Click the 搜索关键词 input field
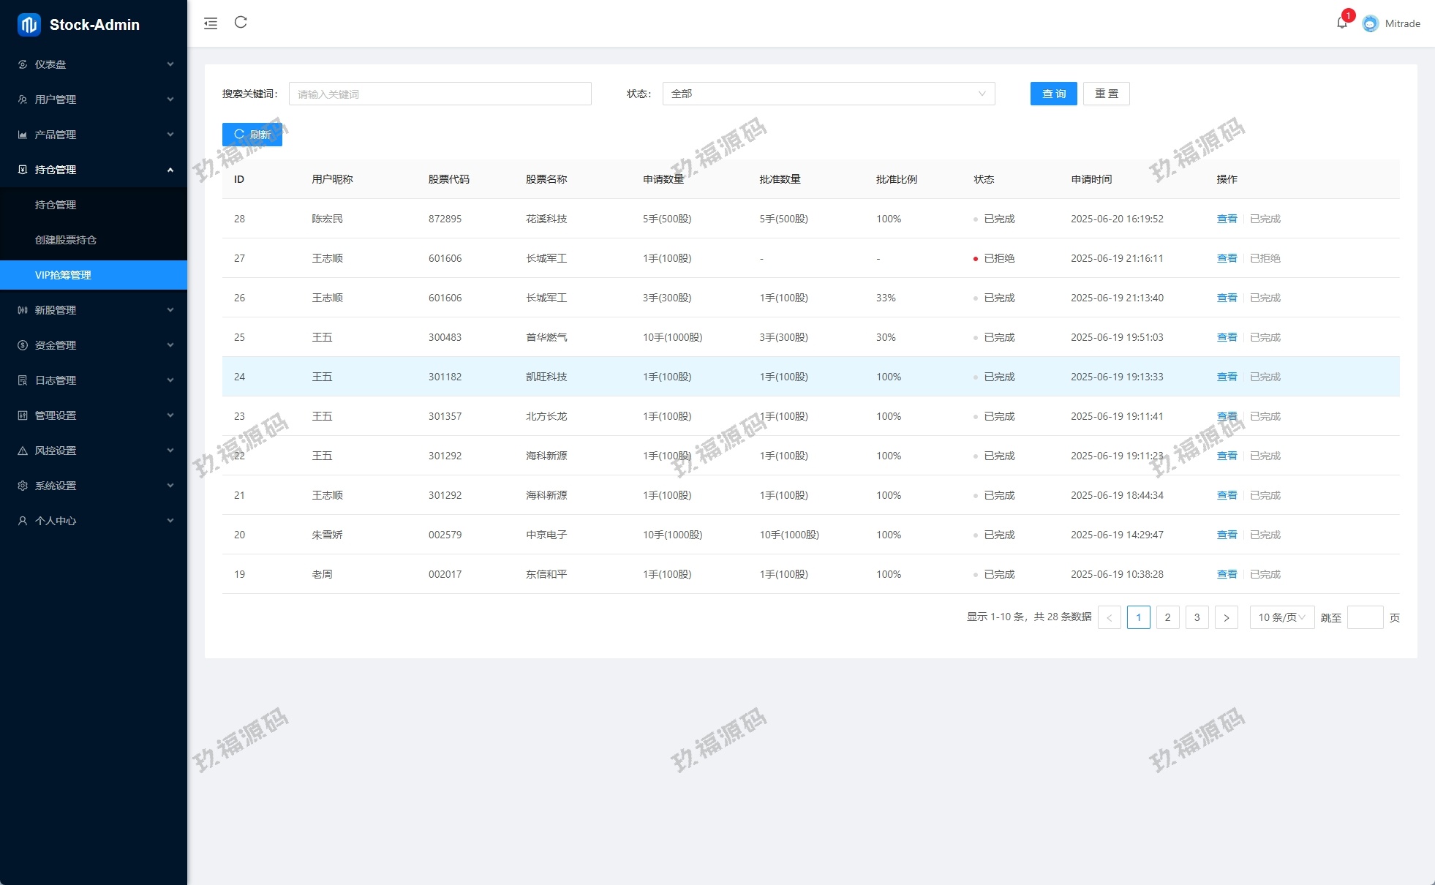Image resolution: width=1435 pixels, height=885 pixels. [440, 94]
